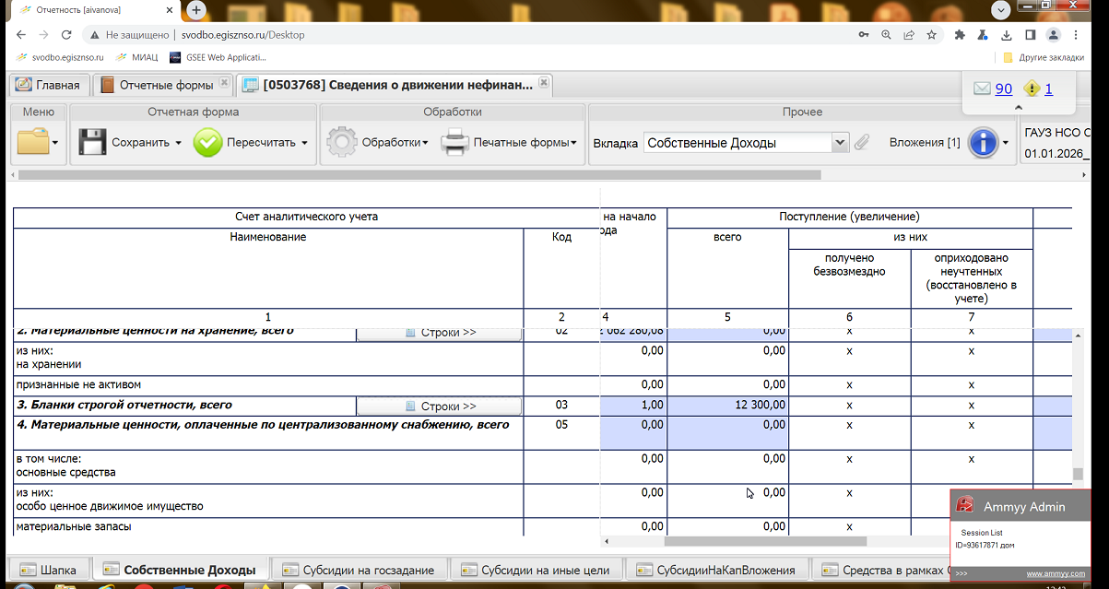The width and height of the screenshot is (1109, 589).
Task: Expand the Обработки dropdown arrow
Action: pos(425,143)
